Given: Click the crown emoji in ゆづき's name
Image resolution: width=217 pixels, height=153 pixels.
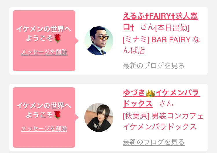Looking at the screenshot, I should pyautogui.click(x=150, y=93).
